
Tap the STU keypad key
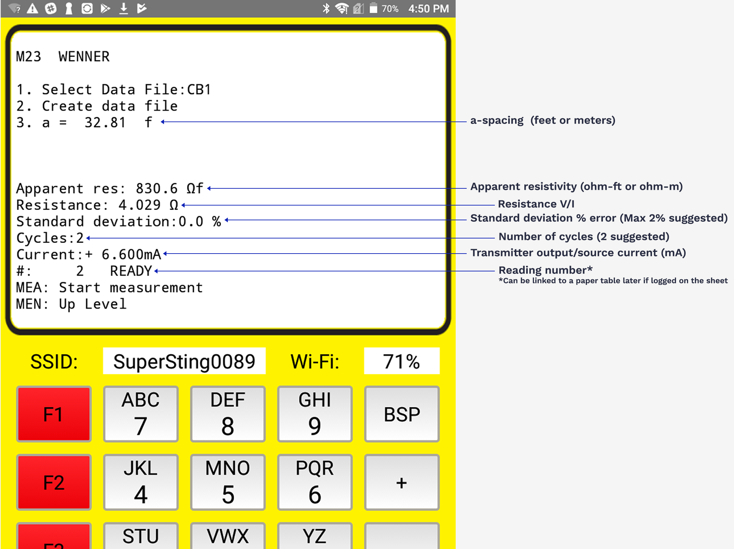[141, 536]
